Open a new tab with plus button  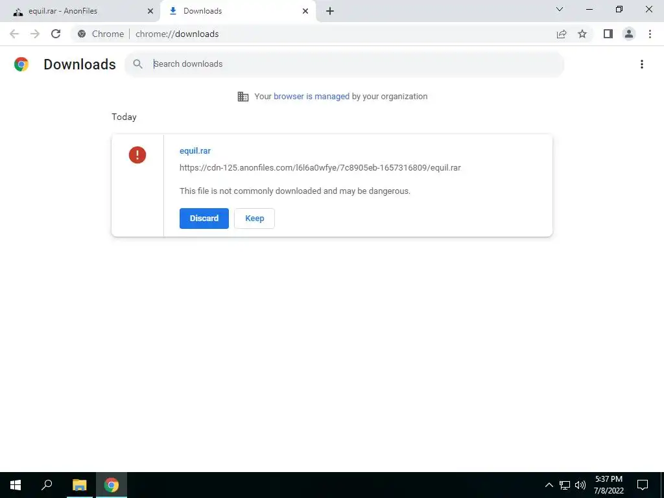point(330,11)
